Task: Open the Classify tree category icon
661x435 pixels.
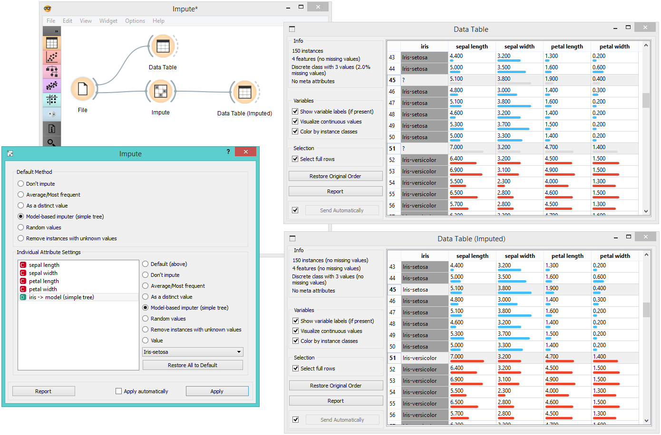Action: 52,71
